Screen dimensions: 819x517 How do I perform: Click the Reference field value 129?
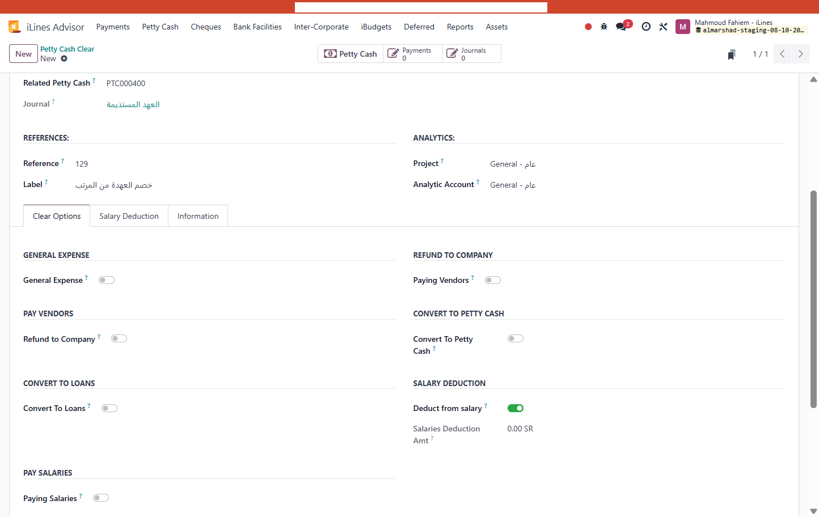click(x=82, y=164)
